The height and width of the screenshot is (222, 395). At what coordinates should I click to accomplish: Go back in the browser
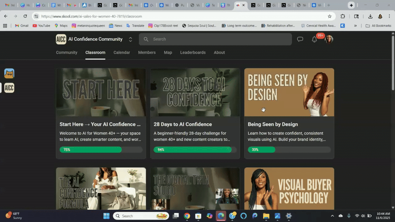coord(5,16)
